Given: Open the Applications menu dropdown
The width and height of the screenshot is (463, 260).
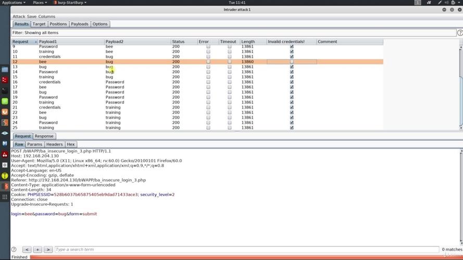Looking at the screenshot, I should tap(14, 3).
